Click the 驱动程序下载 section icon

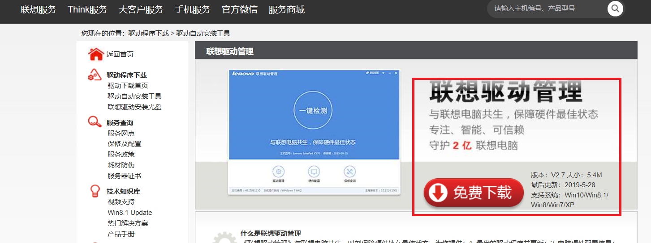click(95, 75)
